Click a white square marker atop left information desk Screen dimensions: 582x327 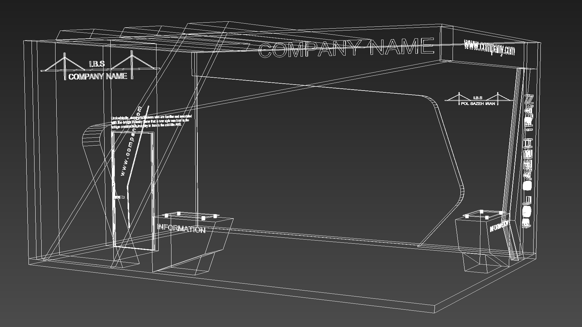179,213
